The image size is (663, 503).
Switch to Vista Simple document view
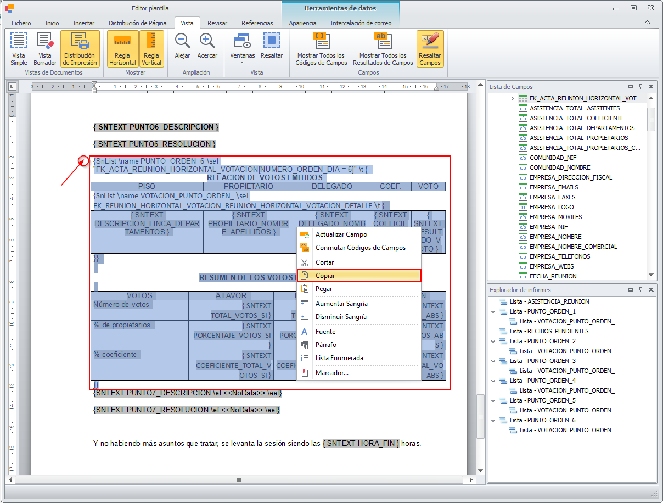19,48
